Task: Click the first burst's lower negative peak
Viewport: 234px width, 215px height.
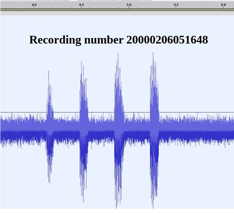Action: [49, 181]
